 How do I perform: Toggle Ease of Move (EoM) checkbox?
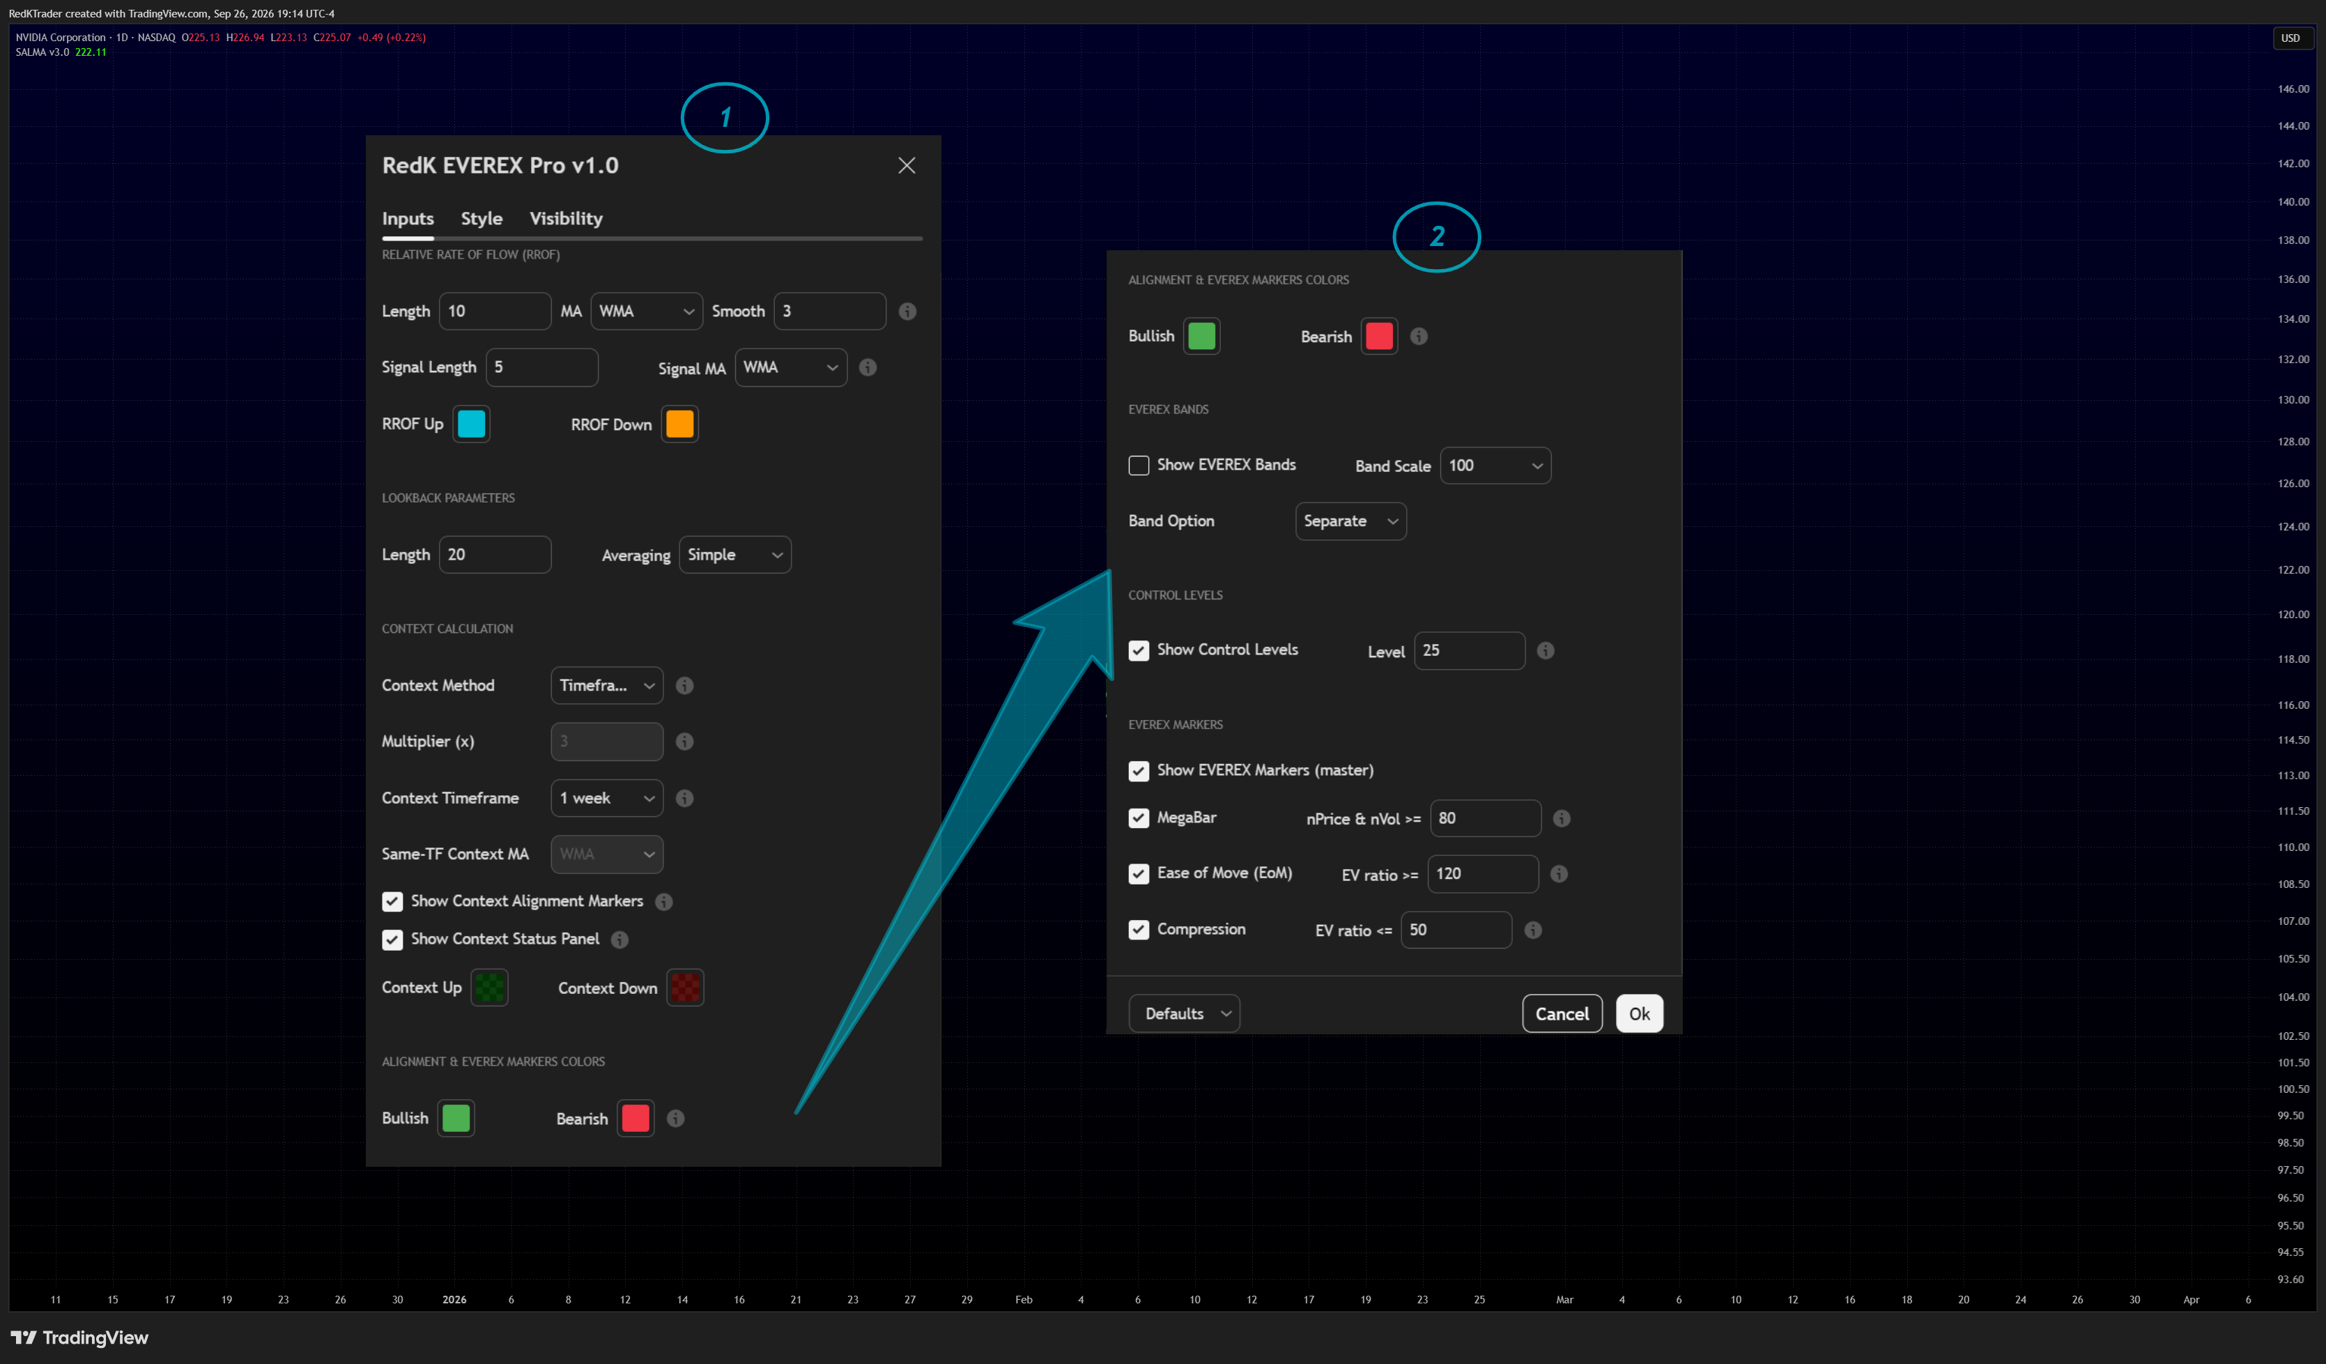coord(1139,873)
